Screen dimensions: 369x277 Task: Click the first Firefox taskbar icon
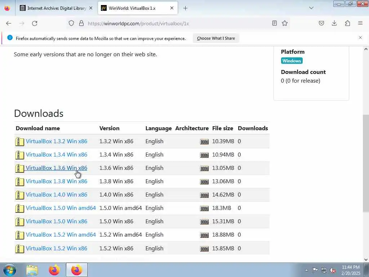point(54,270)
